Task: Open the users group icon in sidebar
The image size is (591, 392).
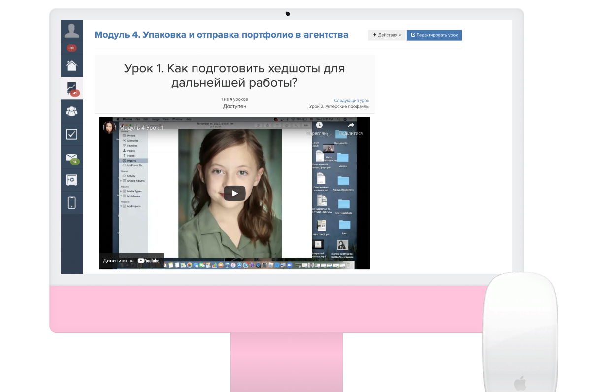Action: tap(72, 111)
